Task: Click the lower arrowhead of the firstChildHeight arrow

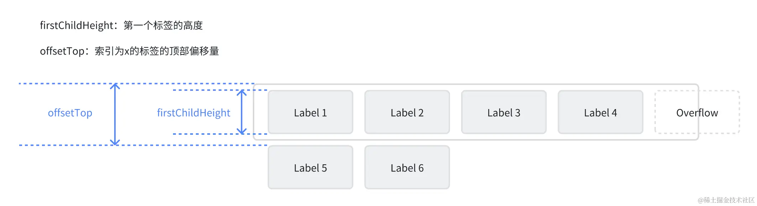Action: 242,131
